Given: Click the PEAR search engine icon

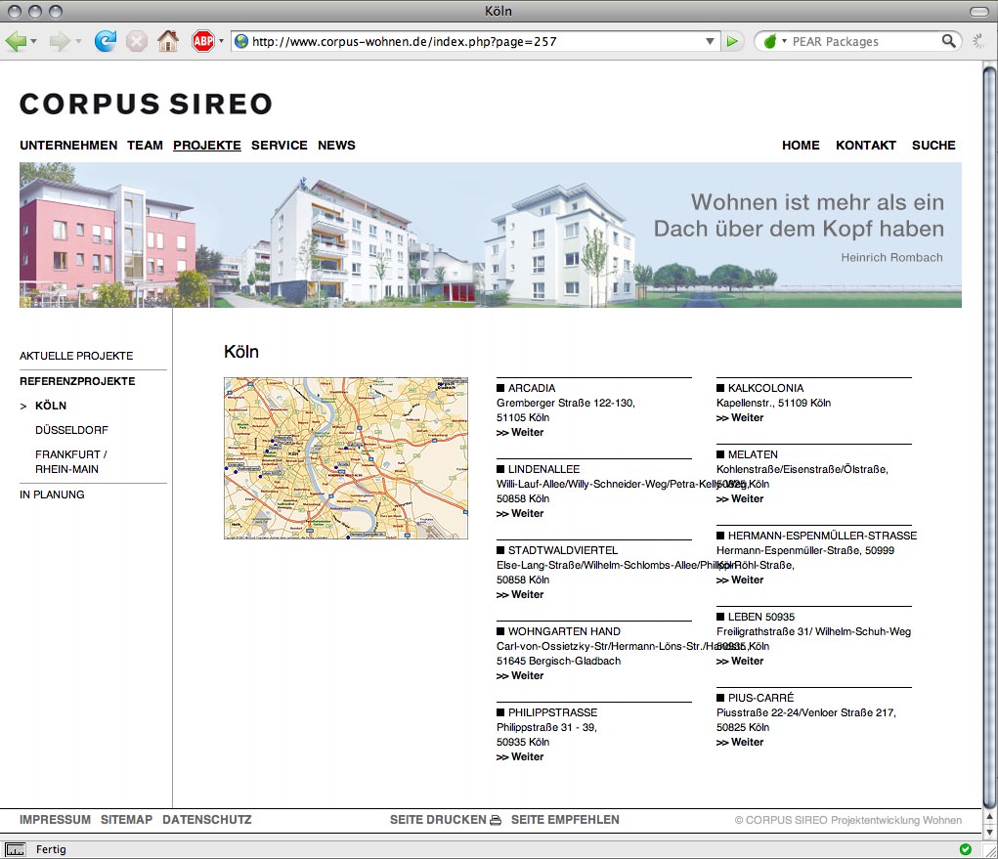Looking at the screenshot, I should (x=769, y=41).
